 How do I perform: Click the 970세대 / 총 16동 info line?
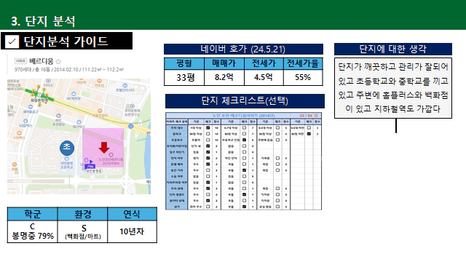69,70
